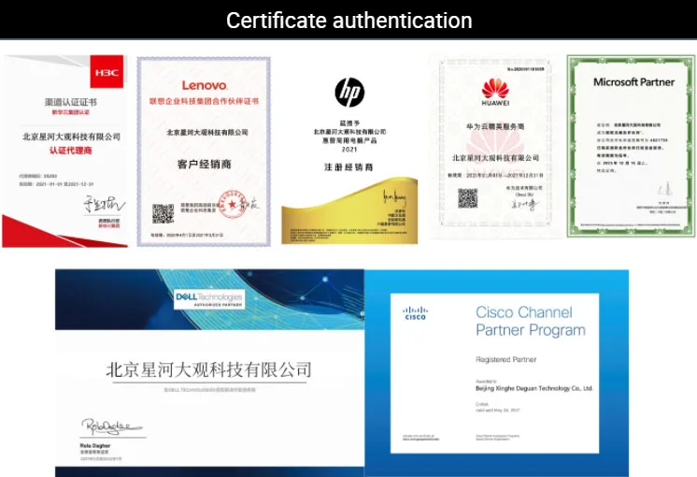This screenshot has width=697, height=477.
Task: Click the Dell Technologies authorized partner badge
Action: point(209,299)
